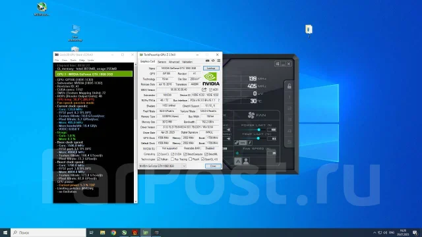Screen dimensions: 422x237
Task: Click the Driver Version field in GPU-Z
Action: point(188,127)
